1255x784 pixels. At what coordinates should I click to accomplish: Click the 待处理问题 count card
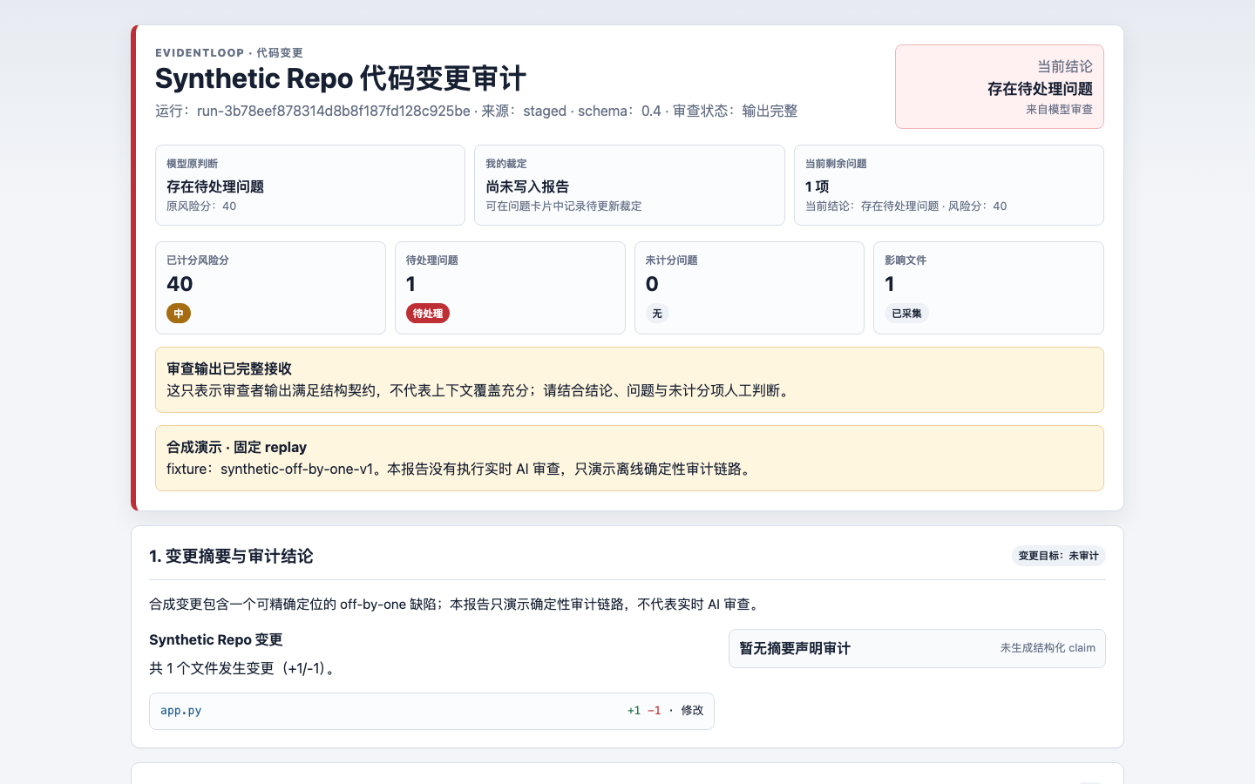[x=510, y=287]
